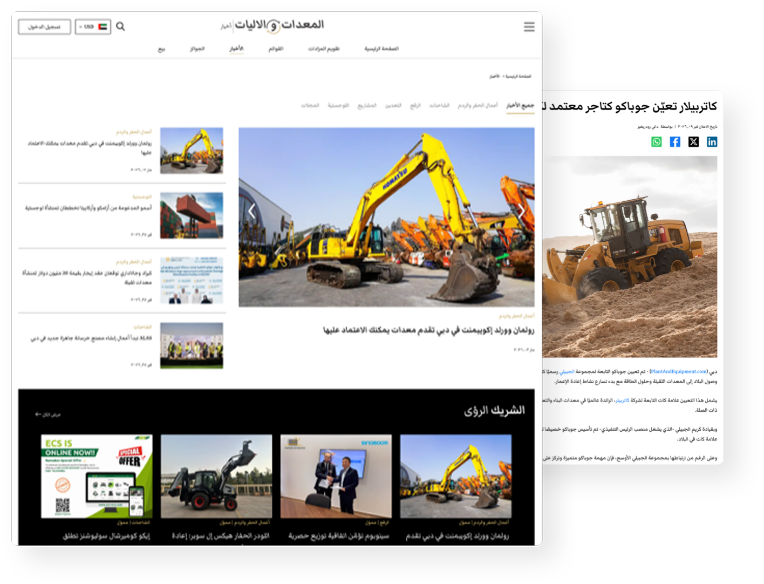Share article on Facebook icon
Image resolution: width=764 pixels, height=584 pixels.
675,142
